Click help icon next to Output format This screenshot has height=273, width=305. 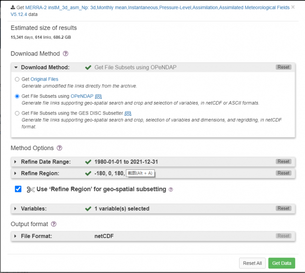click(x=54, y=224)
